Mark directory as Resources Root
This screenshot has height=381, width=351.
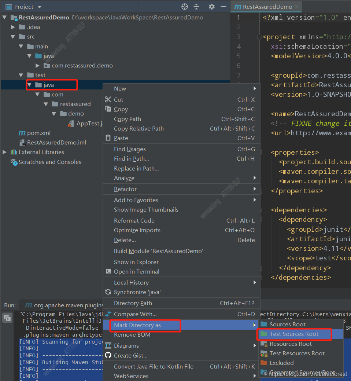point(302,344)
